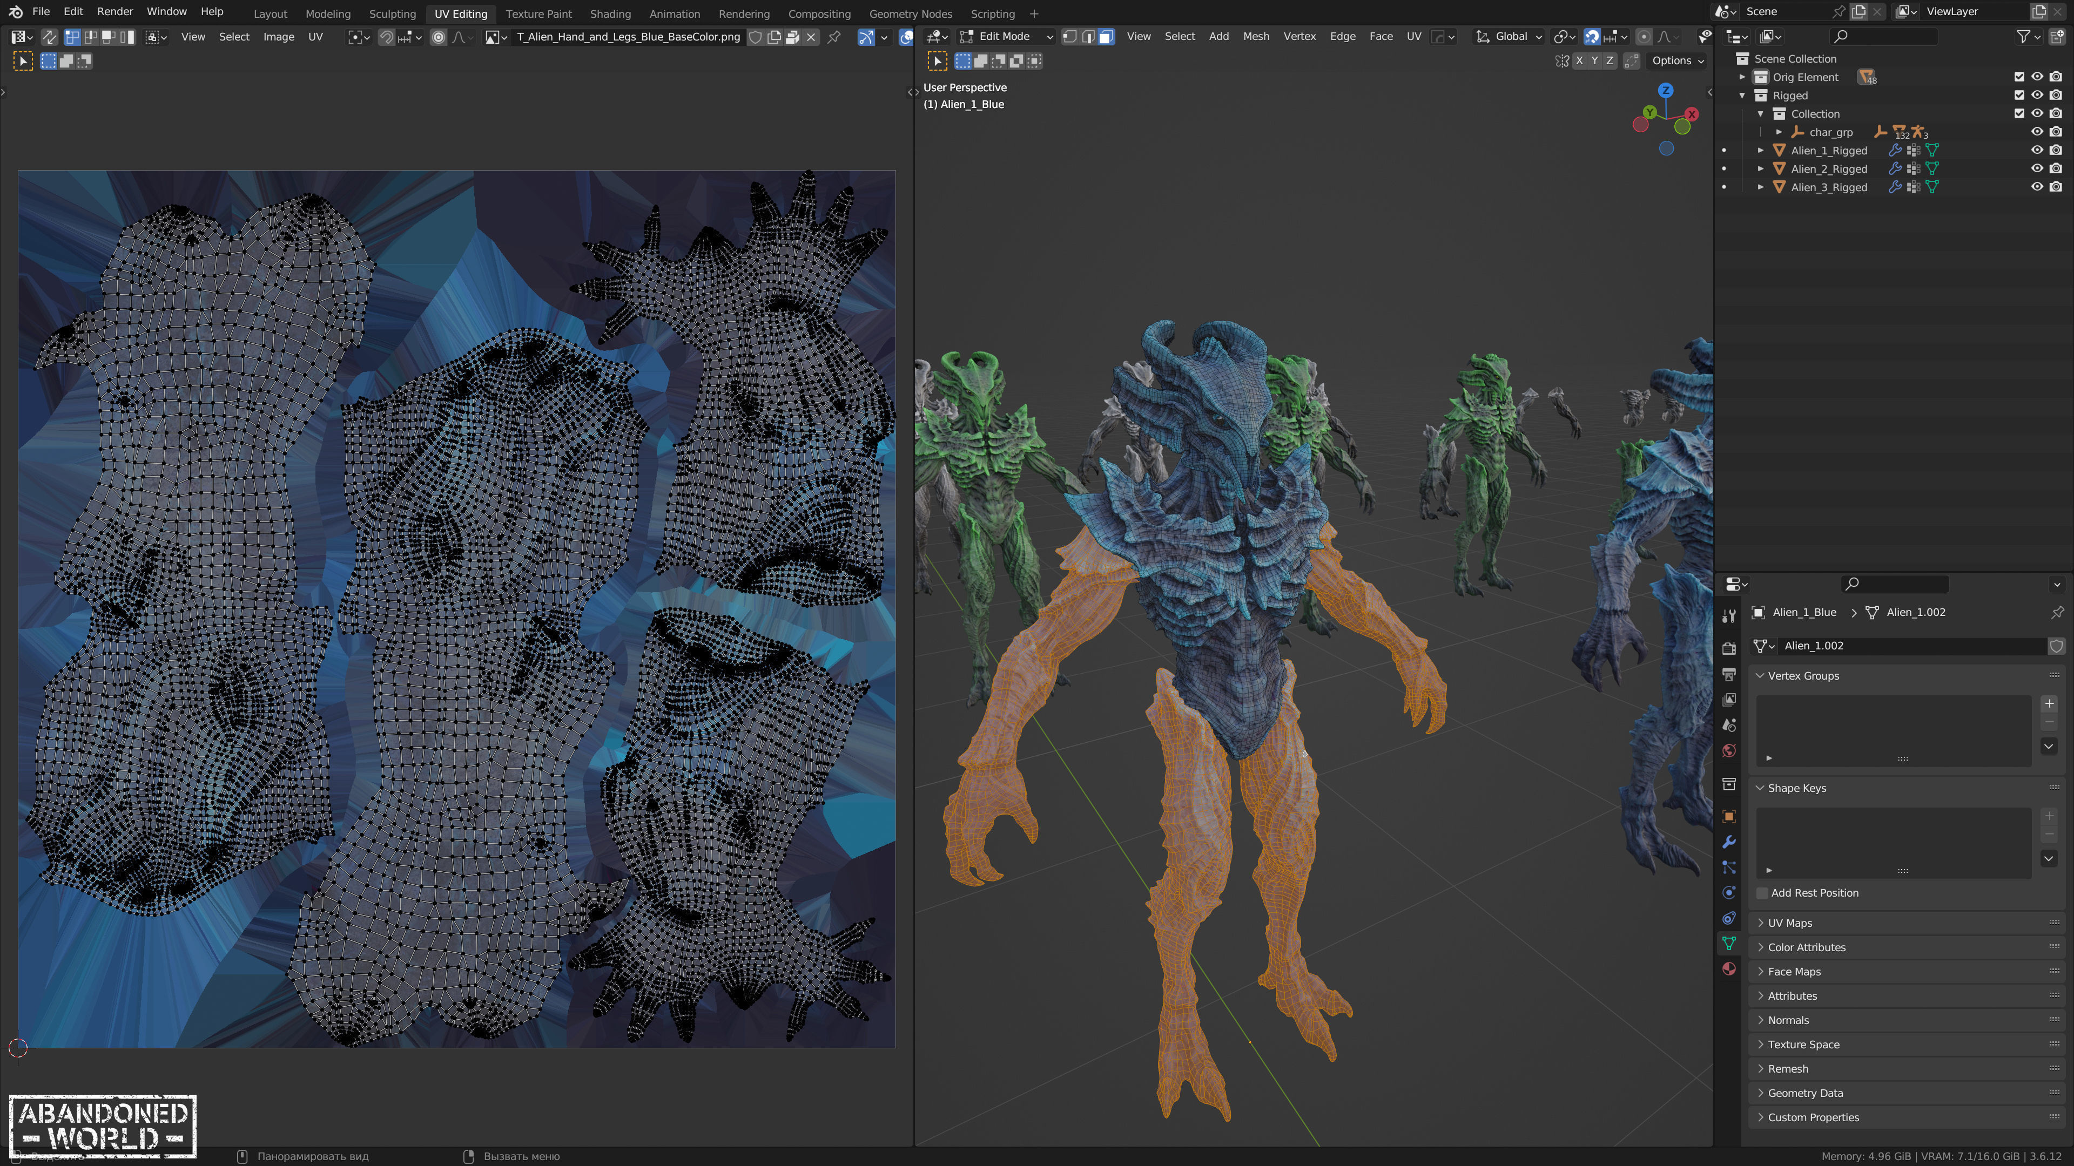Disable Alien_3_Rigged in renders
This screenshot has width=2074, height=1166.
[2056, 187]
